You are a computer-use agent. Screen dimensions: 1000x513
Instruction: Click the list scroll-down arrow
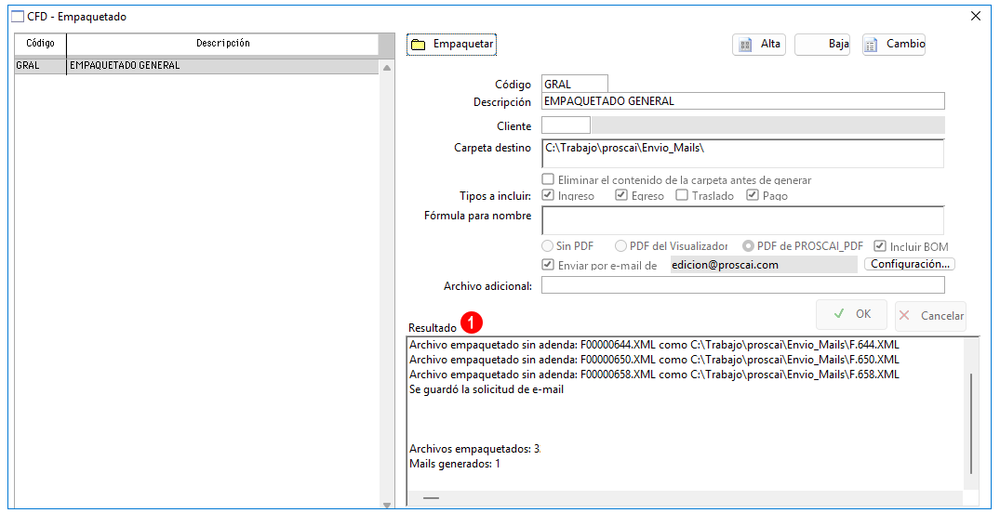pyautogui.click(x=386, y=505)
